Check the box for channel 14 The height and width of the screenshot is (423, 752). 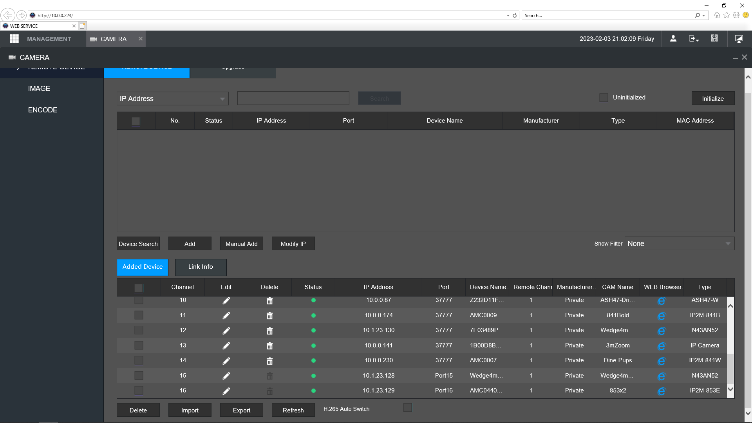pos(139,360)
